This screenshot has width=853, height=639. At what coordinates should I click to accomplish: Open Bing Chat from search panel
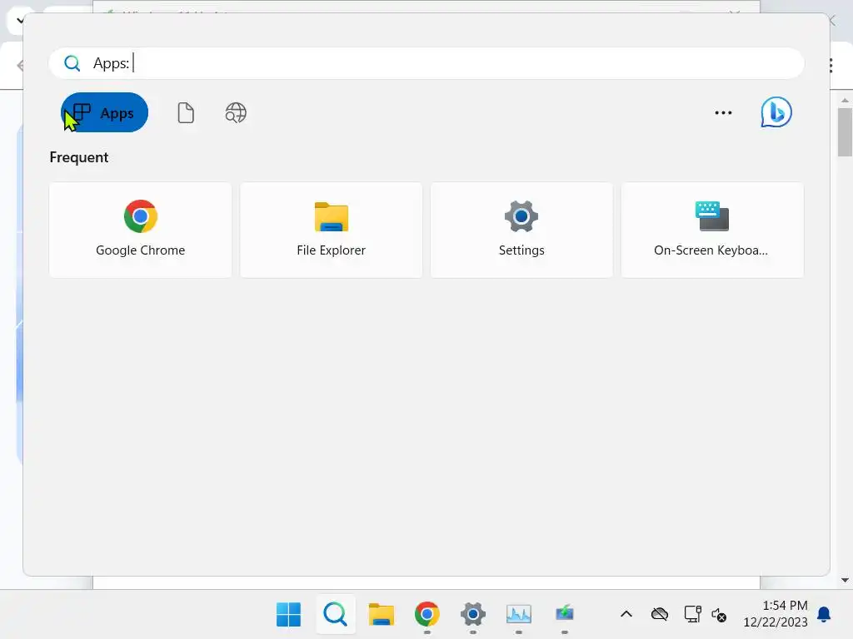pyautogui.click(x=776, y=112)
